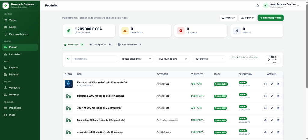Viewport: 308px width, 140px height.
Task: Click the PRIX VENTE column header
Action: 197,74
